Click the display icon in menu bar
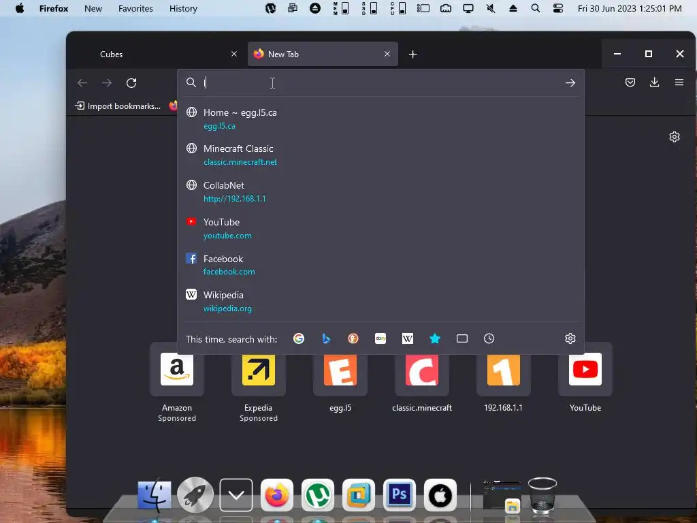Viewport: 697px width, 523px height. [x=468, y=8]
